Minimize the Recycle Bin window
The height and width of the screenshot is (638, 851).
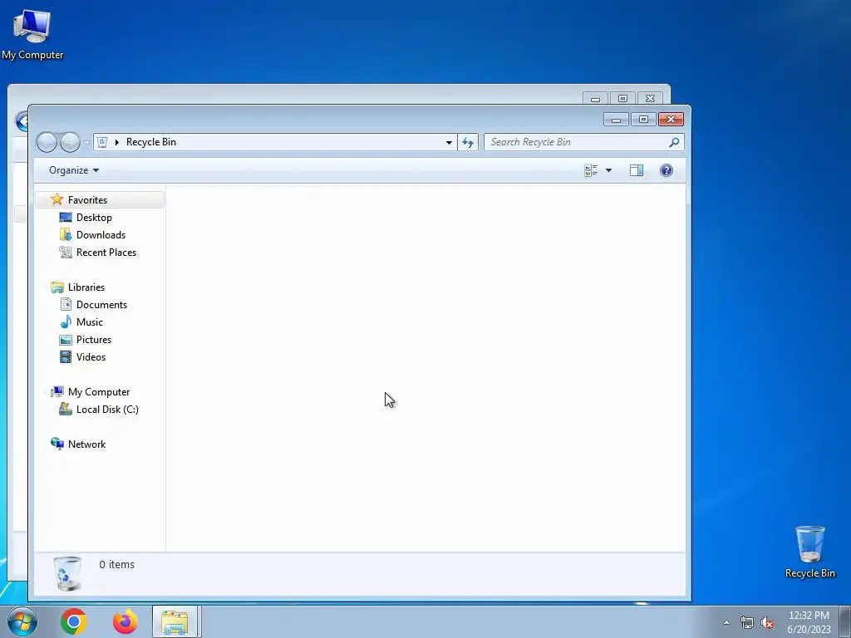616,120
